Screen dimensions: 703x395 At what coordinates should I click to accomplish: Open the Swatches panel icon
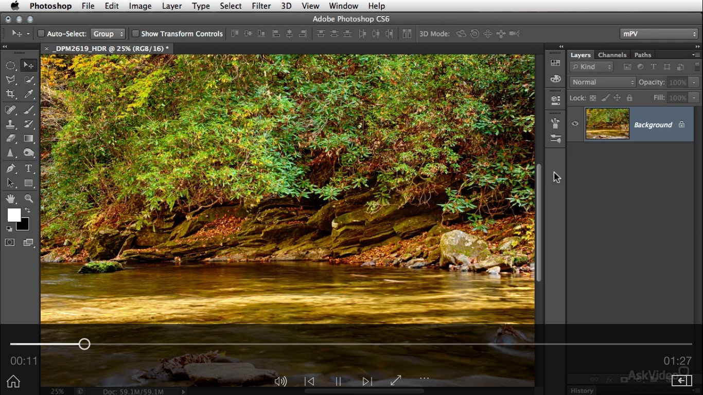click(x=555, y=63)
